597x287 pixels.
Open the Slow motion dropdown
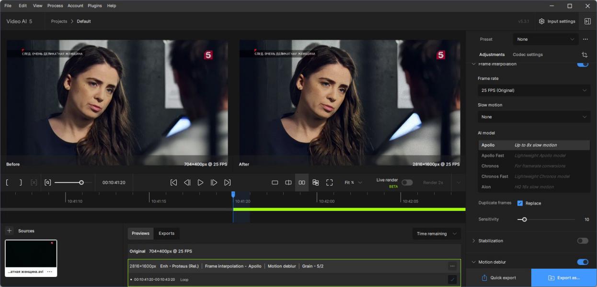pos(534,117)
